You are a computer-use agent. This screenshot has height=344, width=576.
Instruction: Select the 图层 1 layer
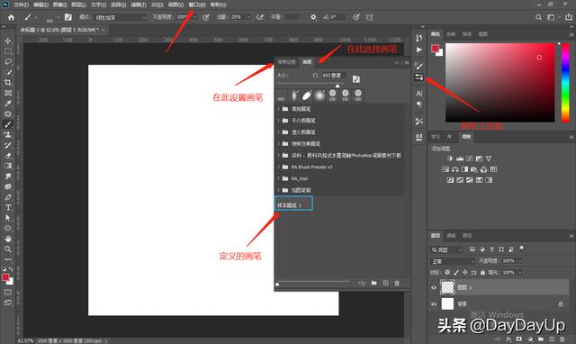pos(499,287)
